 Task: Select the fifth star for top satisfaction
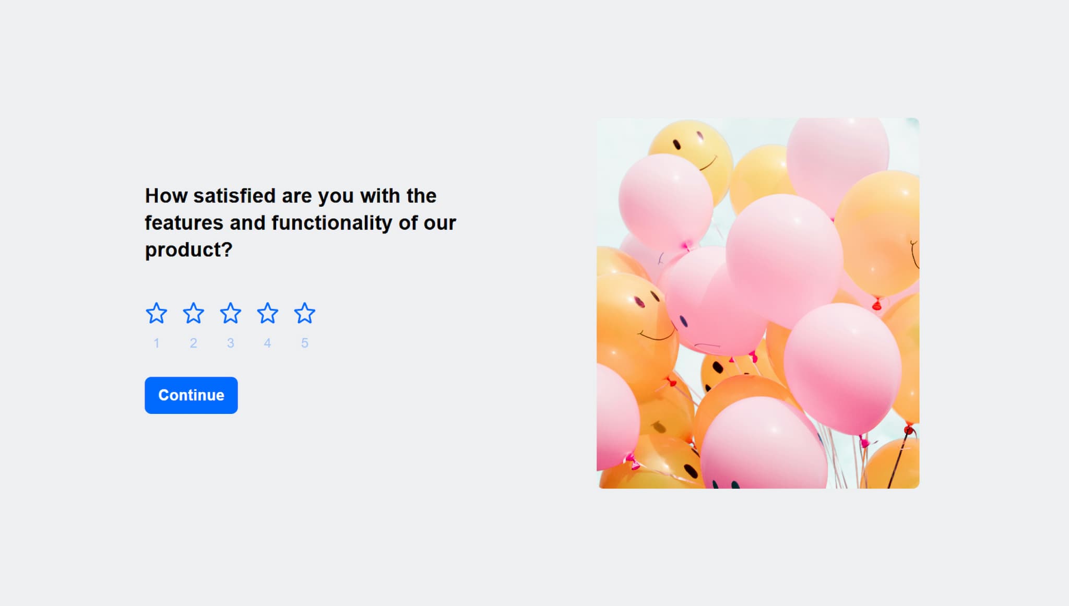tap(304, 313)
